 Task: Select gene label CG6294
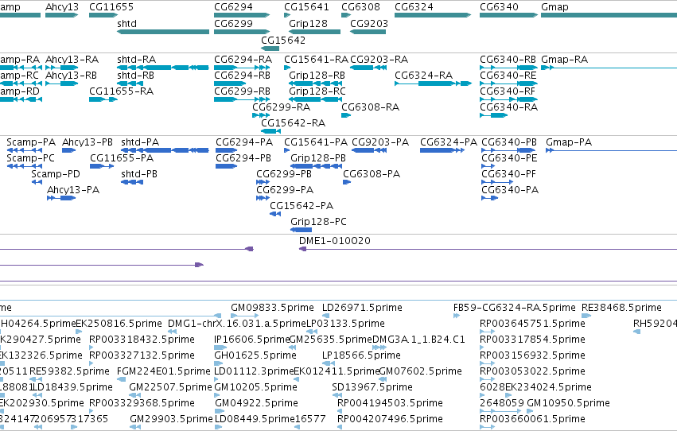233,7
